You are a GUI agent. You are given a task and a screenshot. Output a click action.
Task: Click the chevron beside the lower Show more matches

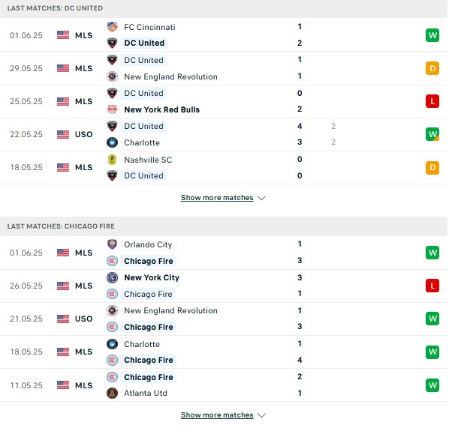(x=261, y=415)
